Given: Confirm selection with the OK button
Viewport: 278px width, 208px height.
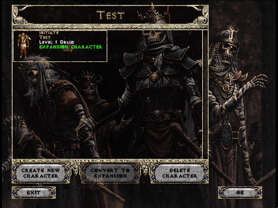Looking at the screenshot, I should (x=240, y=192).
